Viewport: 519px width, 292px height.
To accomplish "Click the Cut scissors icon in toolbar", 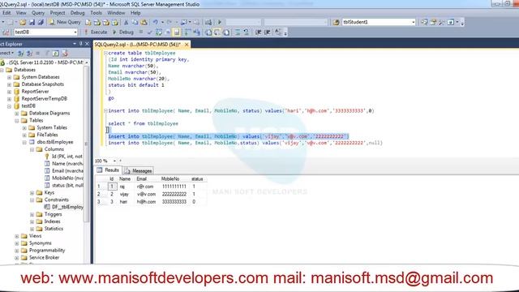I will [x=126, y=22].
